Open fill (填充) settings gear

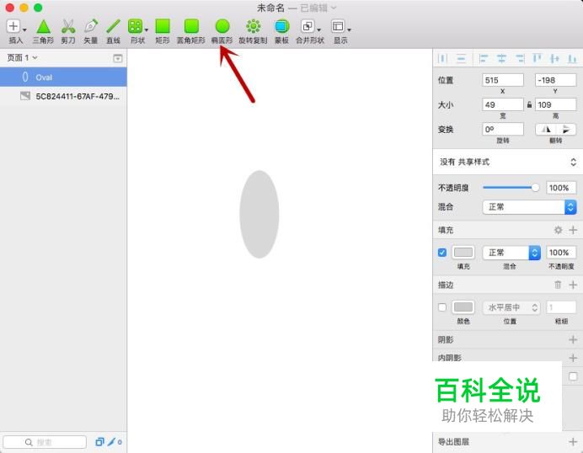click(x=558, y=230)
